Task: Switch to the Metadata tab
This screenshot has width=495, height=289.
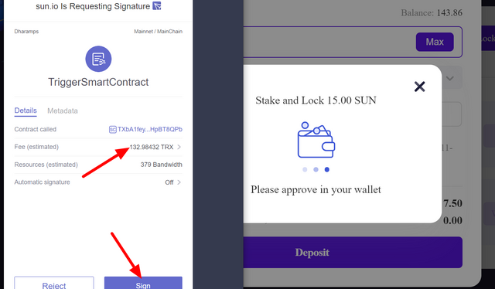Action: click(x=63, y=110)
